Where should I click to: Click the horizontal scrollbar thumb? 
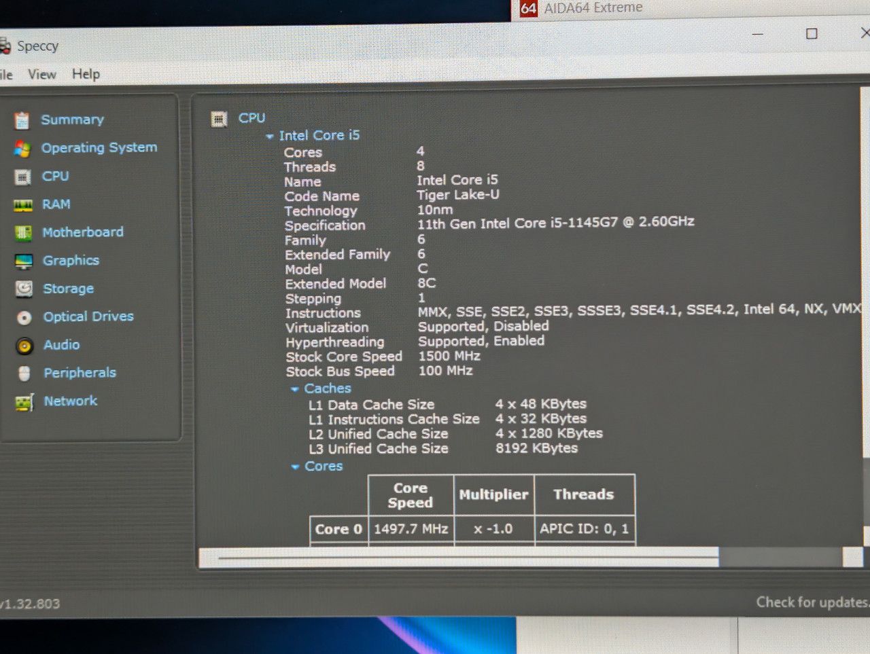459,558
